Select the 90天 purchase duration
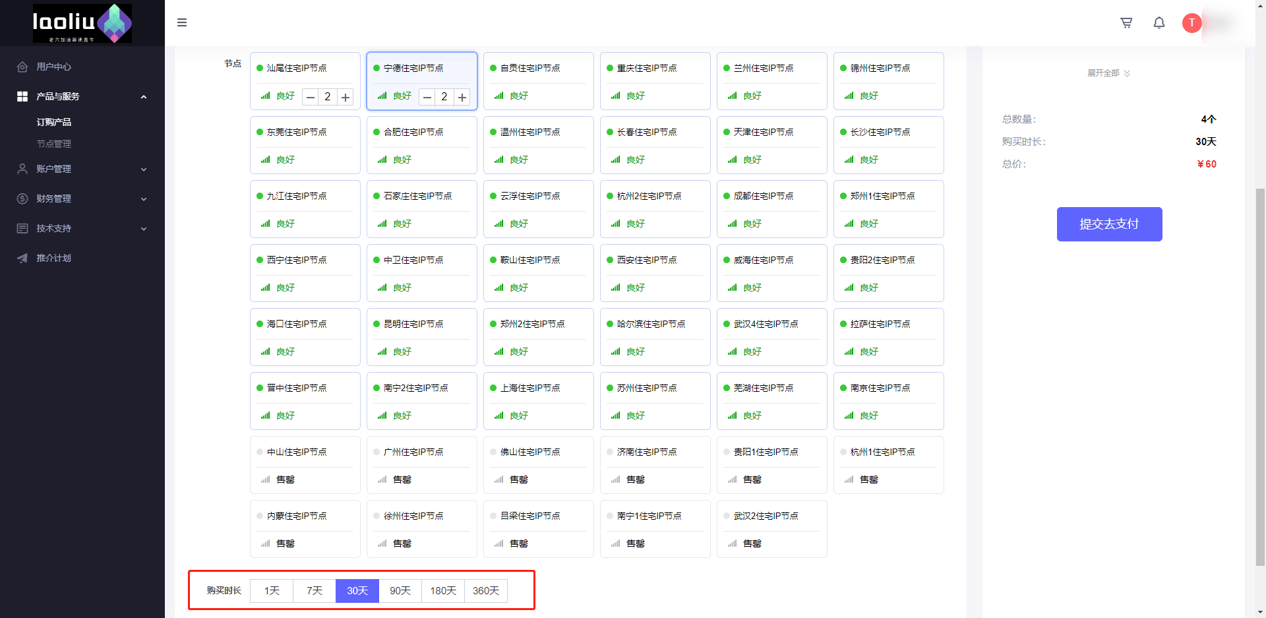This screenshot has height=618, width=1266. [x=400, y=590]
